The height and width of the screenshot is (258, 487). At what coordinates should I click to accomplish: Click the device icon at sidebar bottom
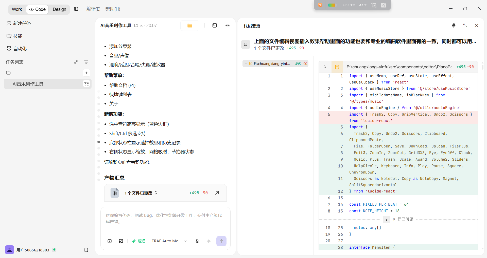86,250
